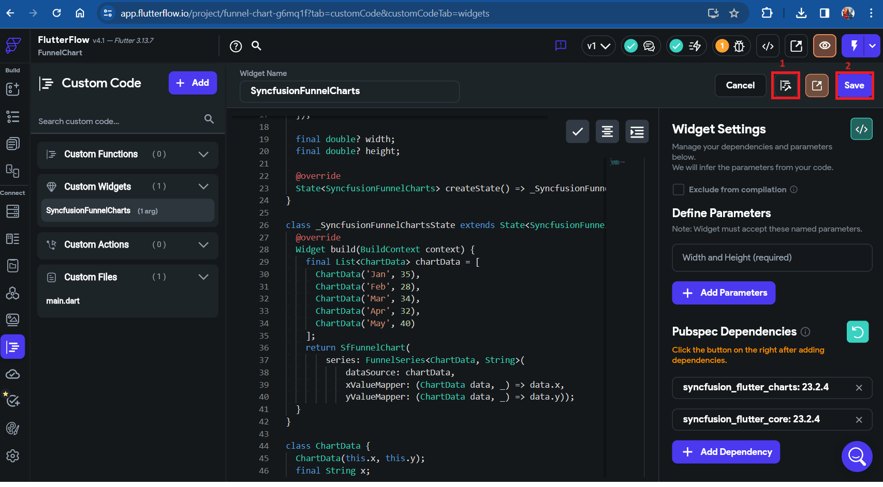Viewport: 883px width, 487px height.
Task: Click the center-align format code icon
Action: click(607, 132)
